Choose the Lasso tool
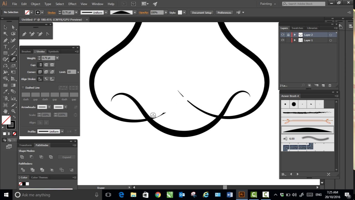Image resolution: width=355 pixels, height=200 pixels. 13,34
